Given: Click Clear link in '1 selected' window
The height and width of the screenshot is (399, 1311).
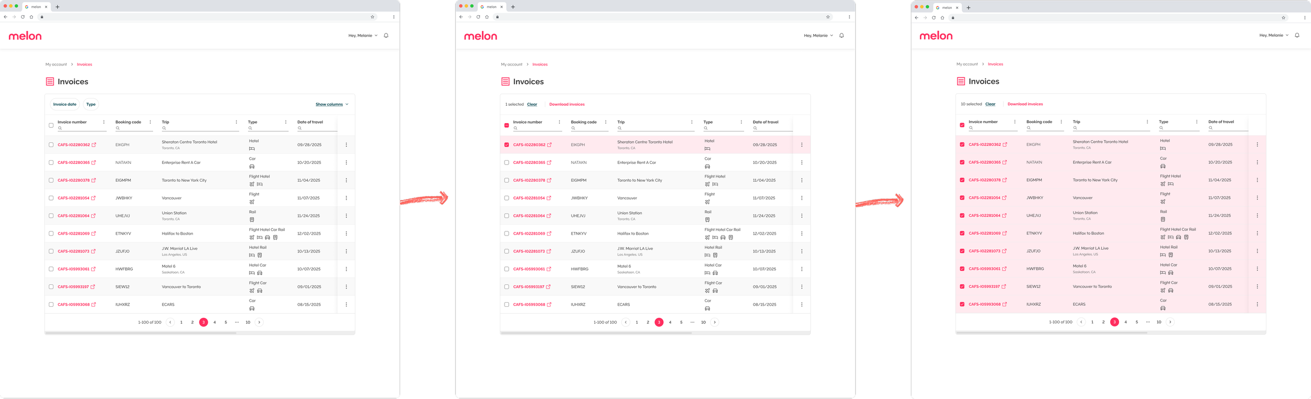Looking at the screenshot, I should [x=532, y=104].
